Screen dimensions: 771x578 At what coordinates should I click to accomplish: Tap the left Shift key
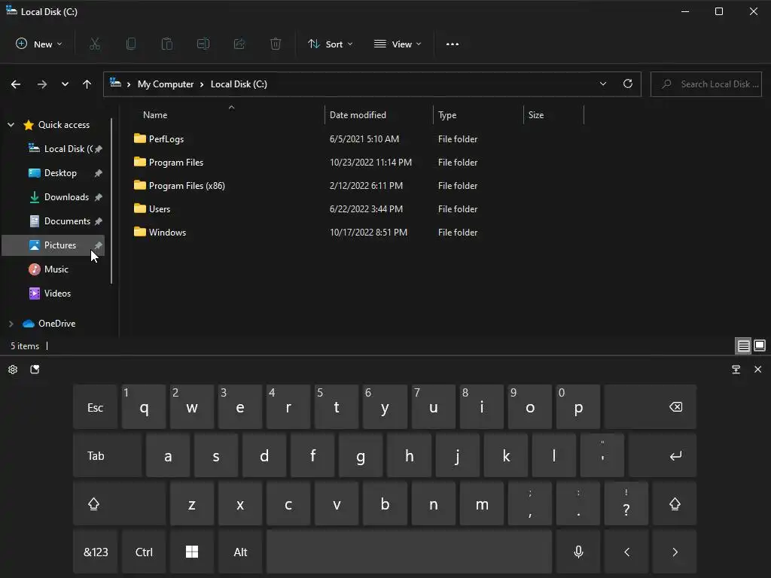pyautogui.click(x=119, y=503)
